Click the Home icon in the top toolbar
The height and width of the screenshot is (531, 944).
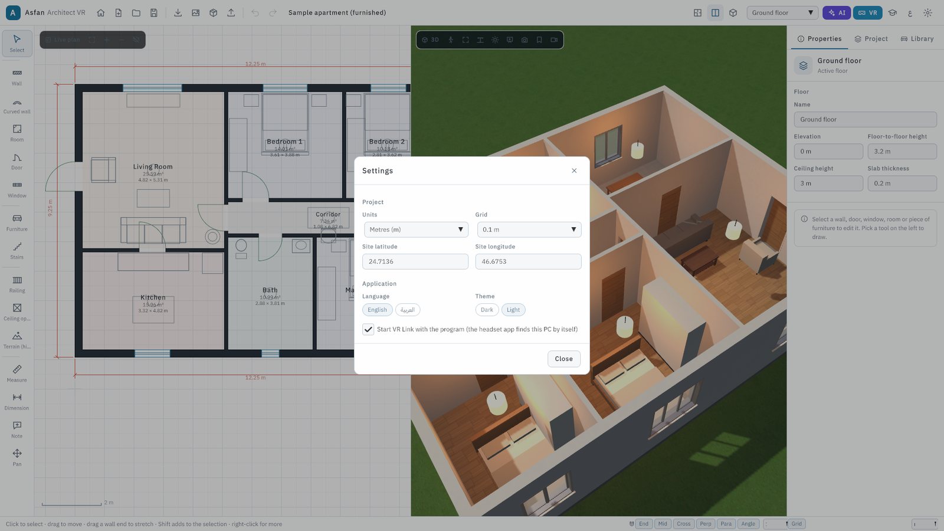tap(101, 12)
